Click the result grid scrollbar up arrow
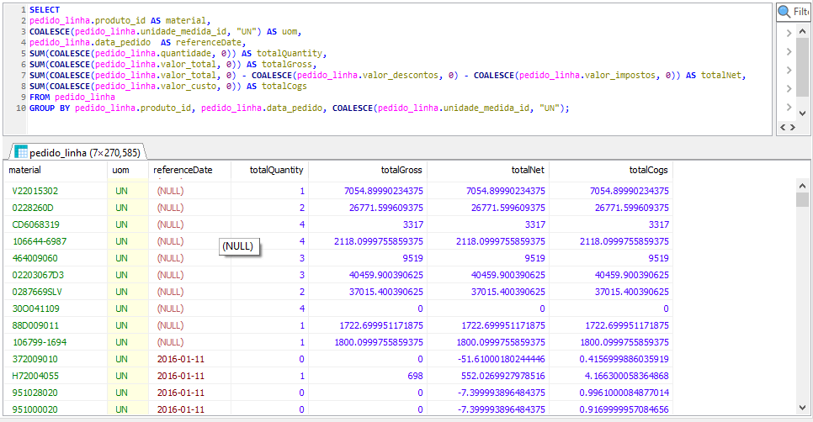 [802, 186]
